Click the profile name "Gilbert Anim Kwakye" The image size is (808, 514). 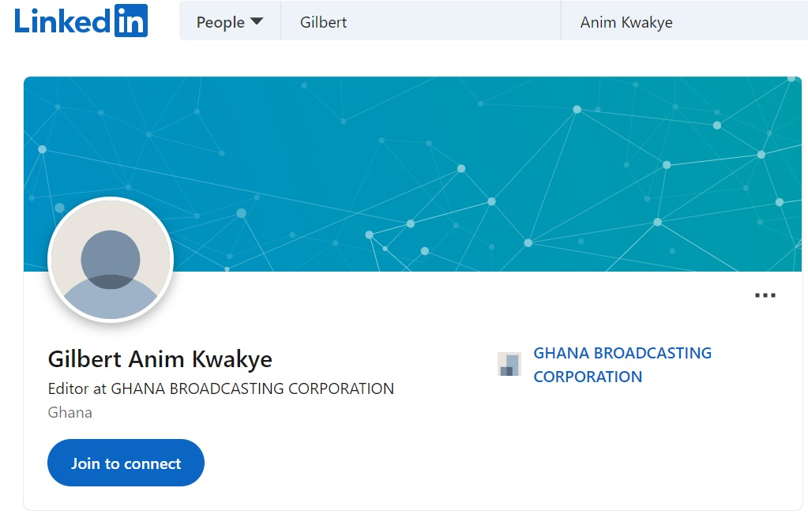160,359
